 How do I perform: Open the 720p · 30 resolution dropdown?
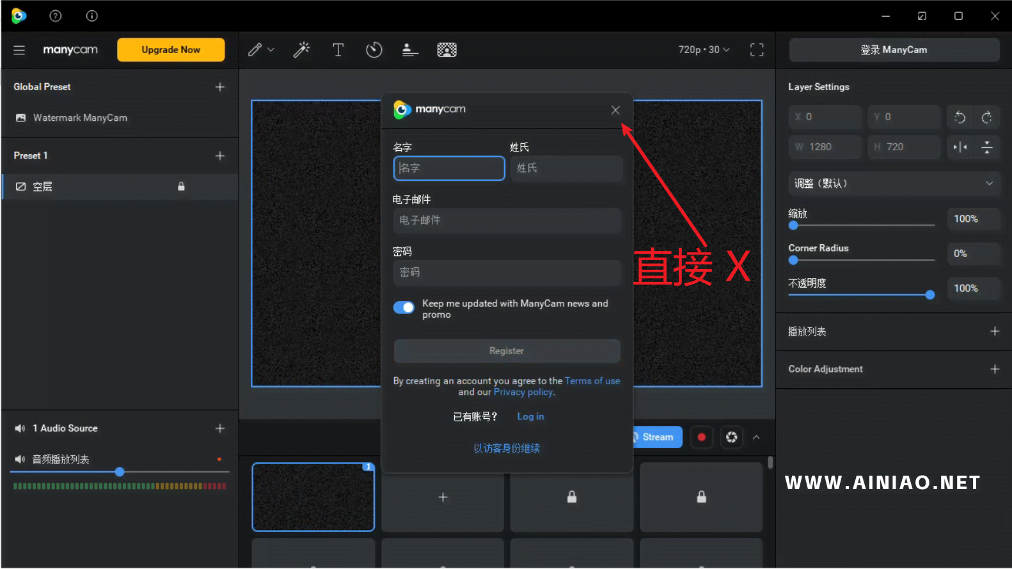tap(704, 50)
